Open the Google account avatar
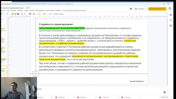 pos(170,9)
